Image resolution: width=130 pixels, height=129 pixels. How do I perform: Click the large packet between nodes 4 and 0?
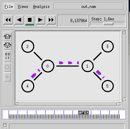[34, 76]
